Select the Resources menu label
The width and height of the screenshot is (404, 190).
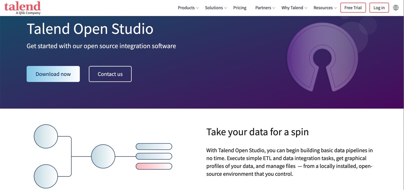[x=323, y=8]
